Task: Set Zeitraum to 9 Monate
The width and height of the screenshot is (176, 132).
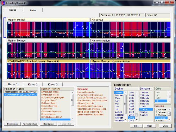Action: pos(145,104)
